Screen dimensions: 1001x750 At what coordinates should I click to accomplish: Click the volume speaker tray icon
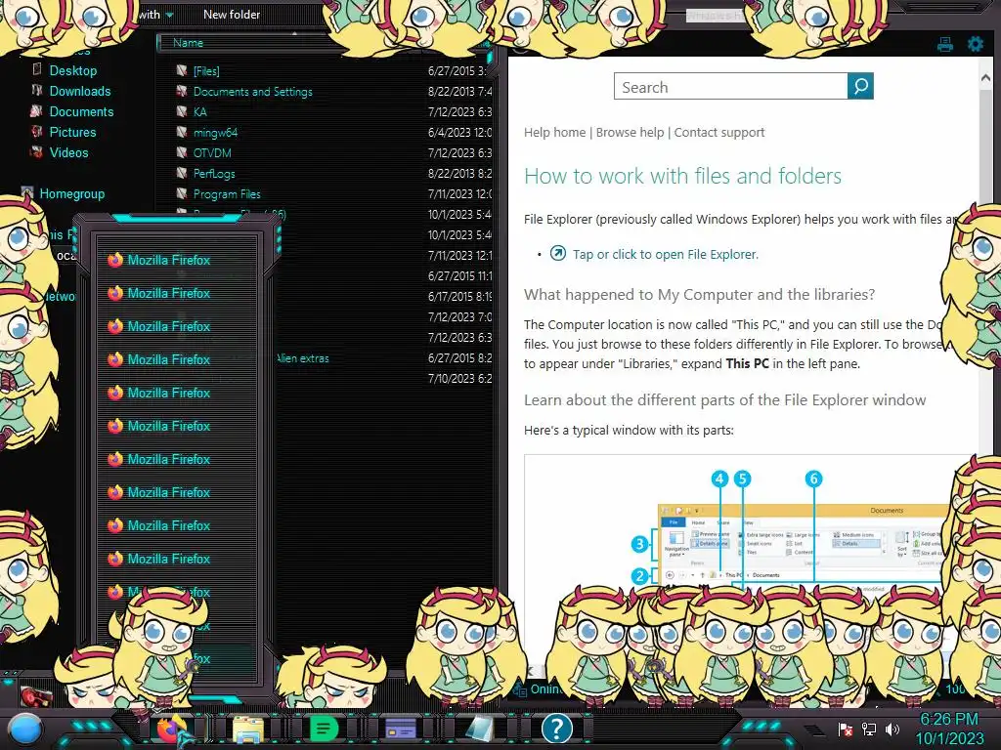[x=892, y=729]
